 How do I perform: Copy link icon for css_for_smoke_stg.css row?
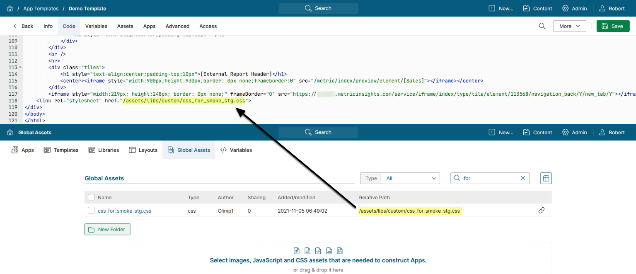(541, 211)
